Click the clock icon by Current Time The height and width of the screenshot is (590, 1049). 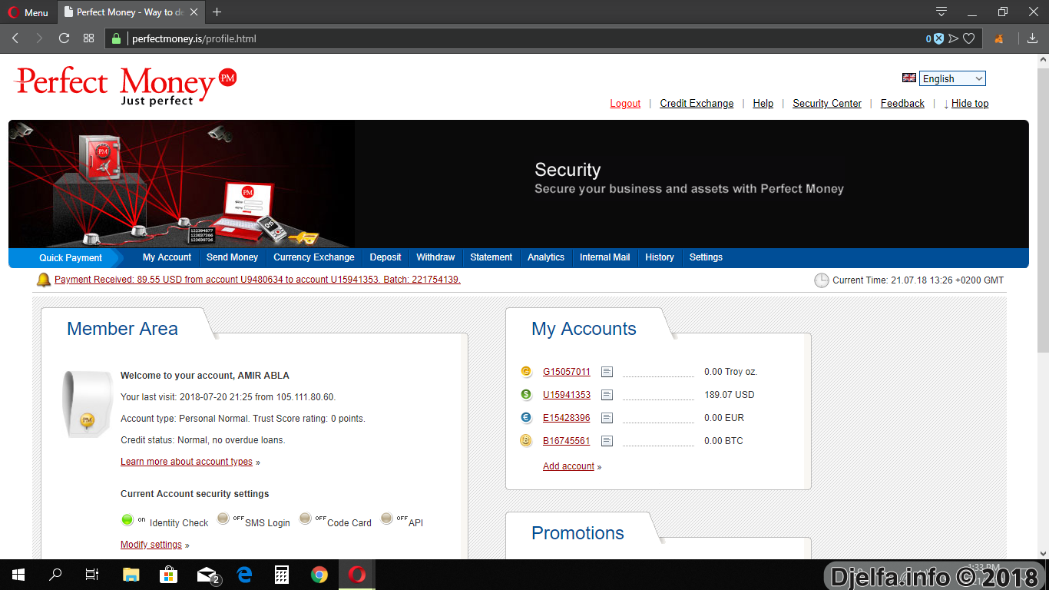click(x=822, y=280)
